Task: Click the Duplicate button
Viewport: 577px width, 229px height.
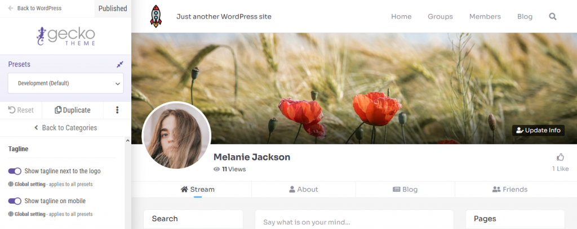Action: coord(73,110)
